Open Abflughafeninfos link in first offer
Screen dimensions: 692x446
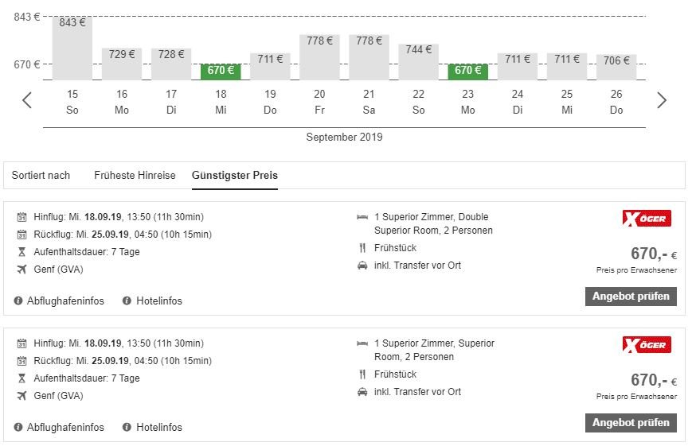tap(65, 301)
